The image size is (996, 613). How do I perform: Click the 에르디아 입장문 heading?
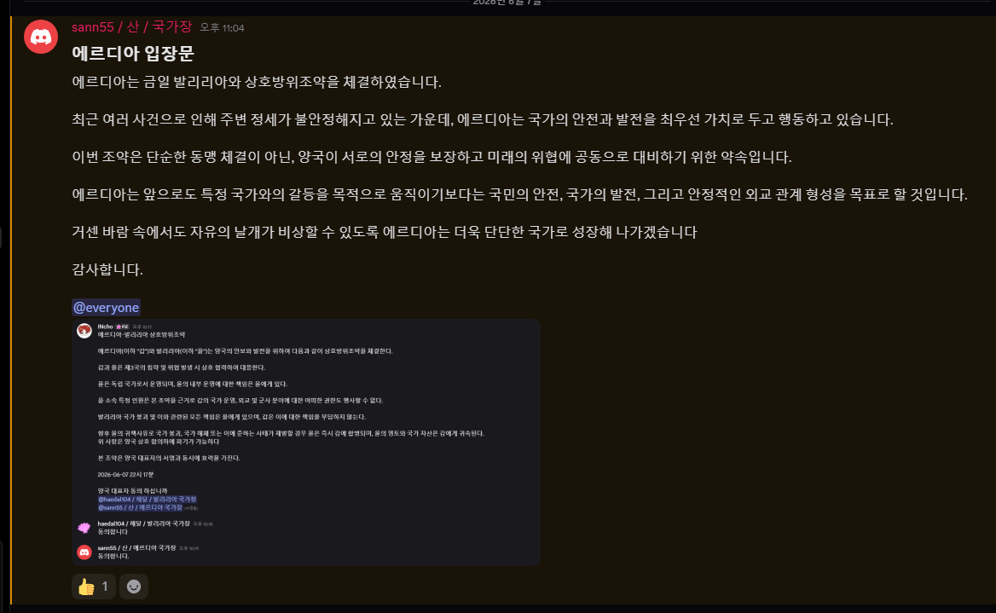pos(133,54)
